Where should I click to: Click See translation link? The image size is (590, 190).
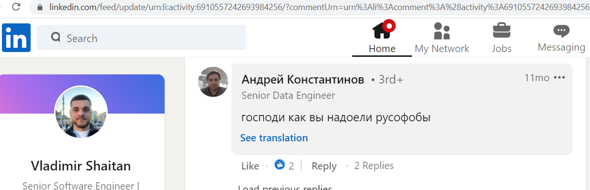pyautogui.click(x=274, y=138)
